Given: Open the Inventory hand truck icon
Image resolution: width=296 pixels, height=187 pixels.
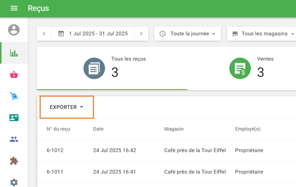Looking at the screenshot, I should point(14,96).
